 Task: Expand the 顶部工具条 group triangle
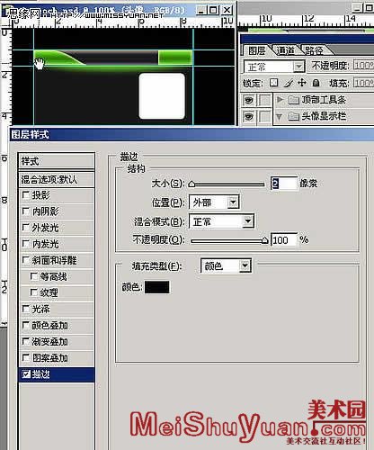pos(280,100)
